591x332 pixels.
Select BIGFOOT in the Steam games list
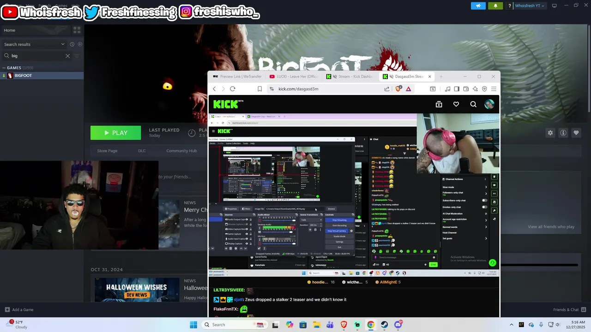[42, 76]
